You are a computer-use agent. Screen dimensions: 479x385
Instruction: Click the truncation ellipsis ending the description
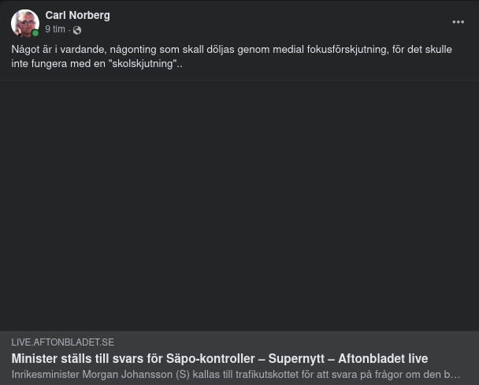tap(455, 374)
